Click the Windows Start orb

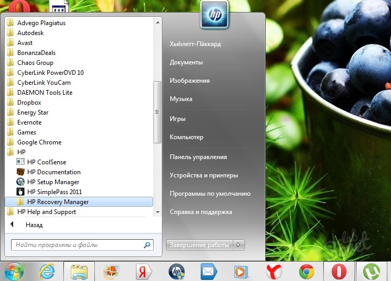pyautogui.click(x=14, y=272)
